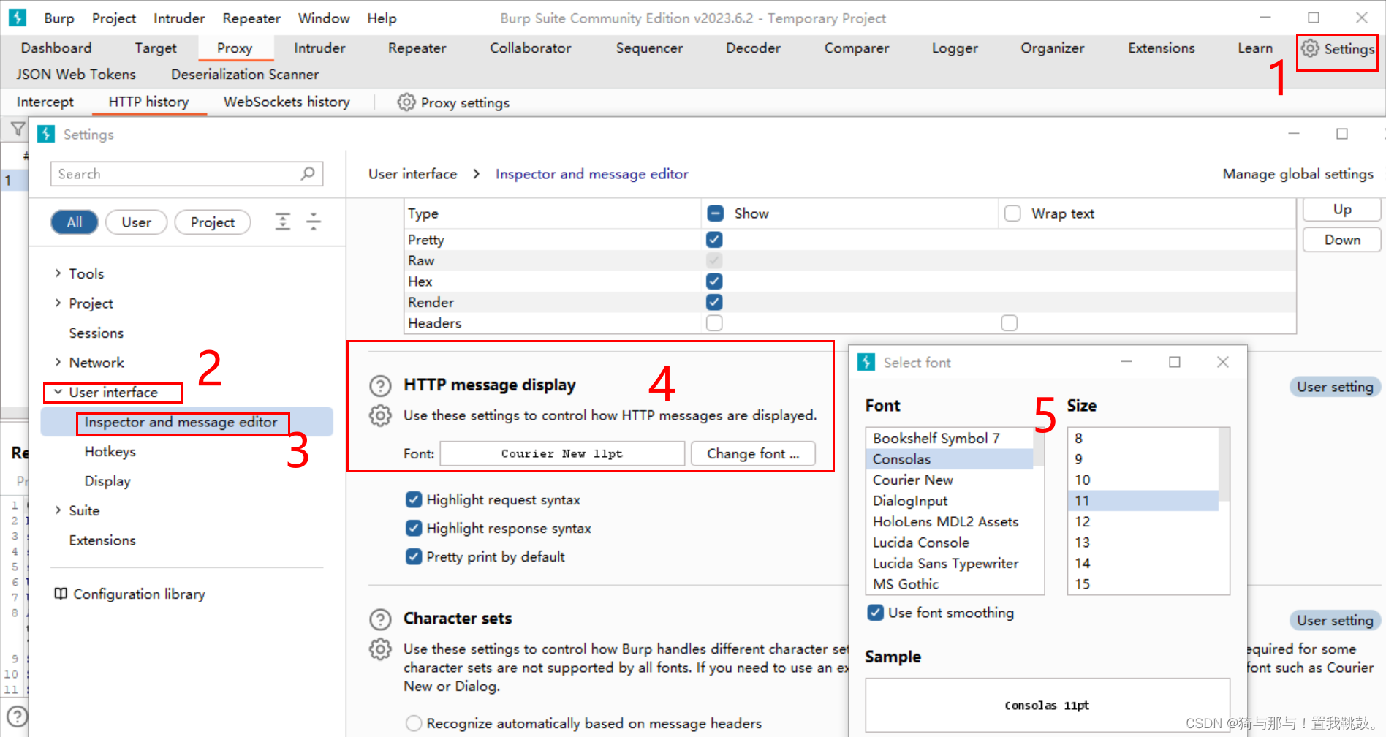Select Recognize automatically based on message headers
Screen dimensions: 1386x737
[x=414, y=723]
